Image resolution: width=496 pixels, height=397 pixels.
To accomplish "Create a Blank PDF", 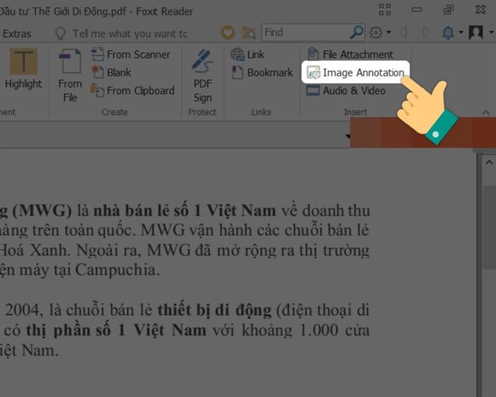I will coord(111,72).
